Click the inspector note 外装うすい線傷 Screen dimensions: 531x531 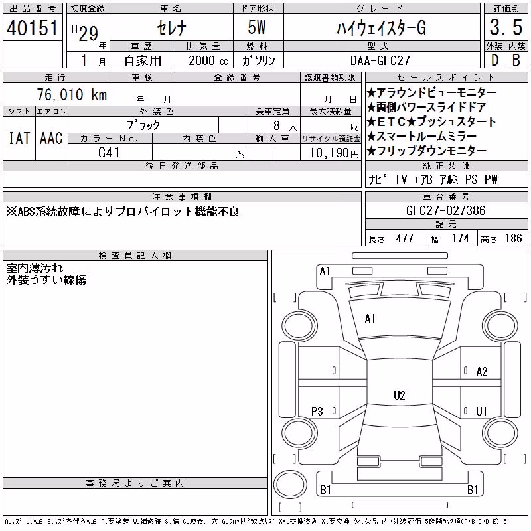point(46,279)
